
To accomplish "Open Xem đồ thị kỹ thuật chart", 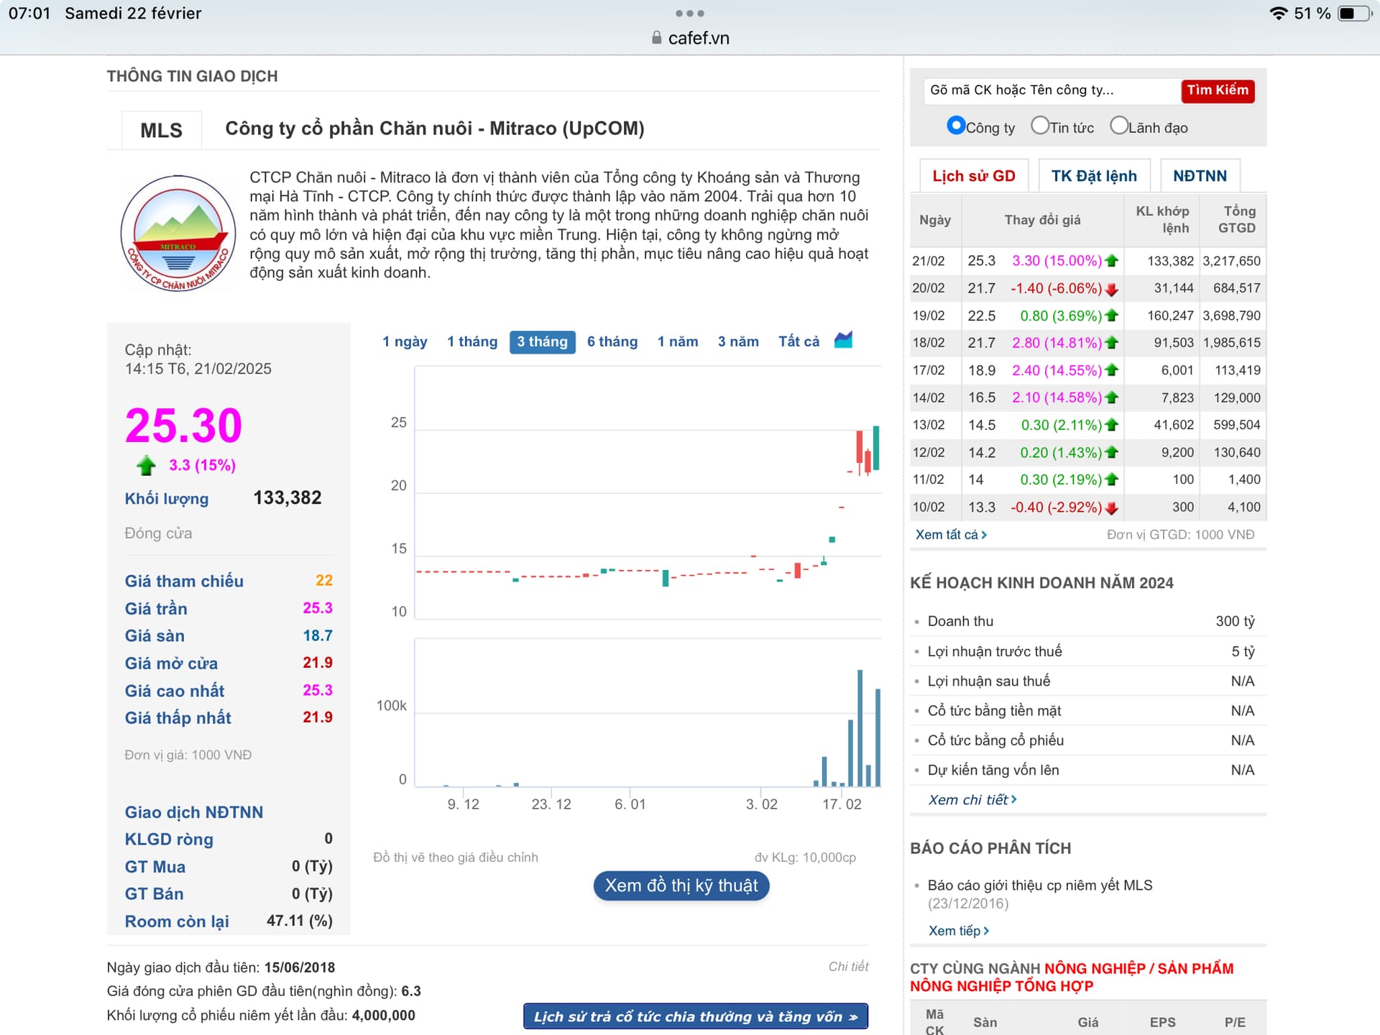I will (x=681, y=885).
